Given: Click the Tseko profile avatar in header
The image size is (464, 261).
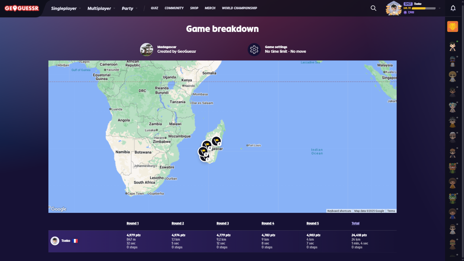Looking at the screenshot, I should tap(394, 8).
